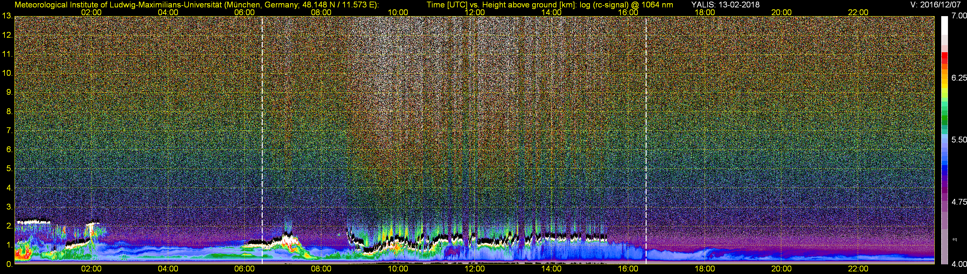This screenshot has height=274, width=967.
Task: Click the white dashed vertical marker near 06:30
Action: (x=262, y=140)
